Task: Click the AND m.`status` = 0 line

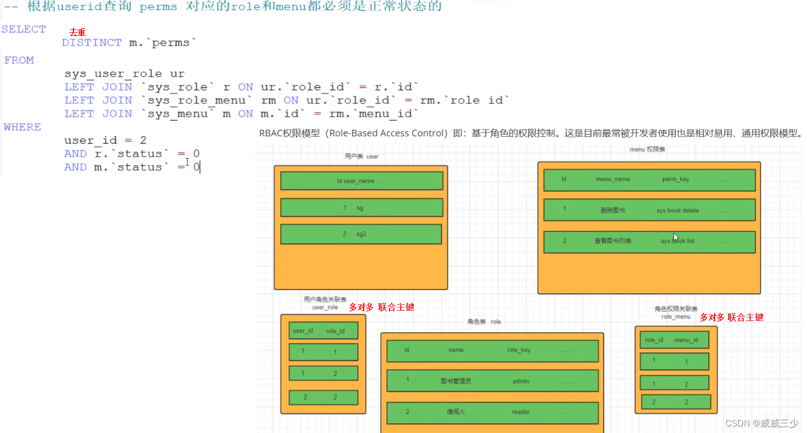Action: [x=132, y=167]
